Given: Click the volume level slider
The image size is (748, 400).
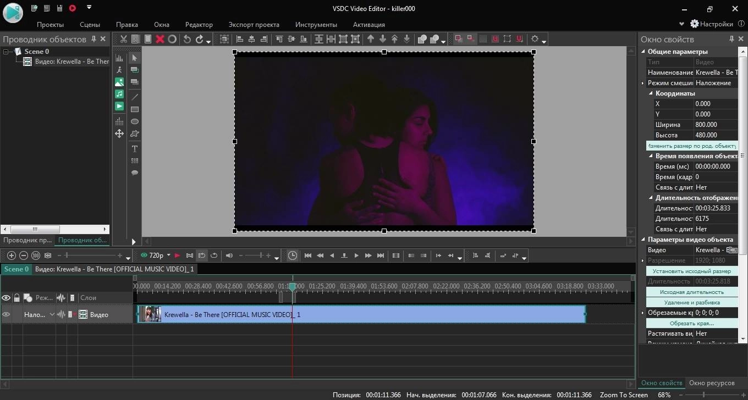Looking at the screenshot, I should (256, 255).
